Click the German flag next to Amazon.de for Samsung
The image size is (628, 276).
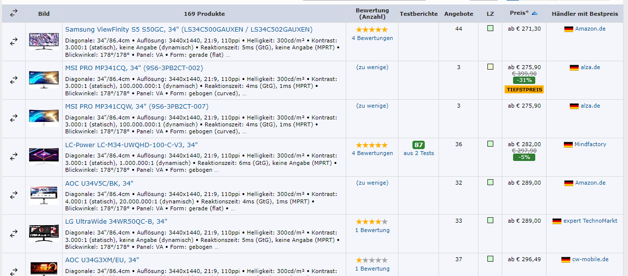tap(569, 29)
